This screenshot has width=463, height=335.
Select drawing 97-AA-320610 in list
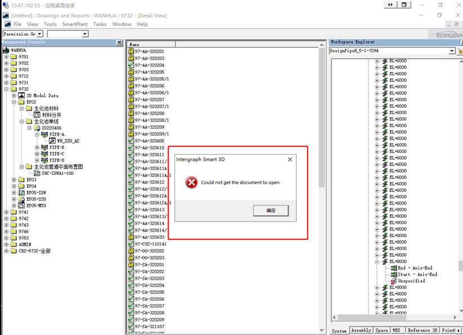(150, 148)
